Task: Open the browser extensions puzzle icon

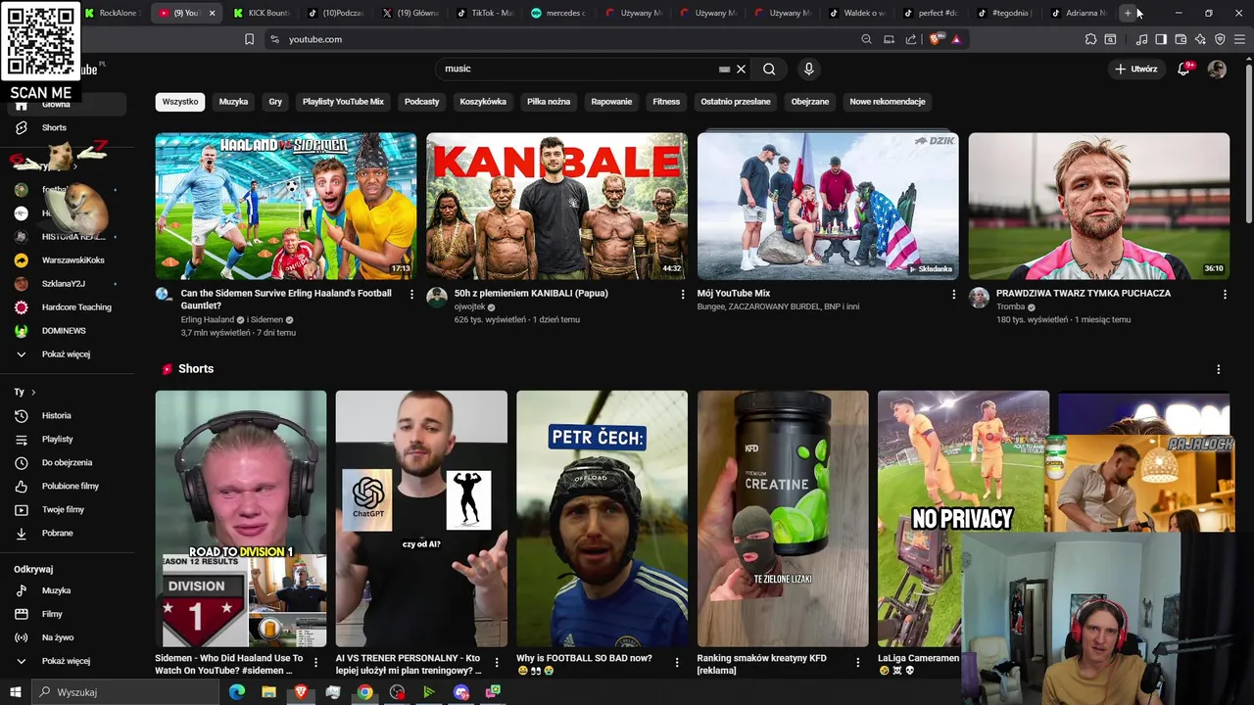Action: point(1090,39)
